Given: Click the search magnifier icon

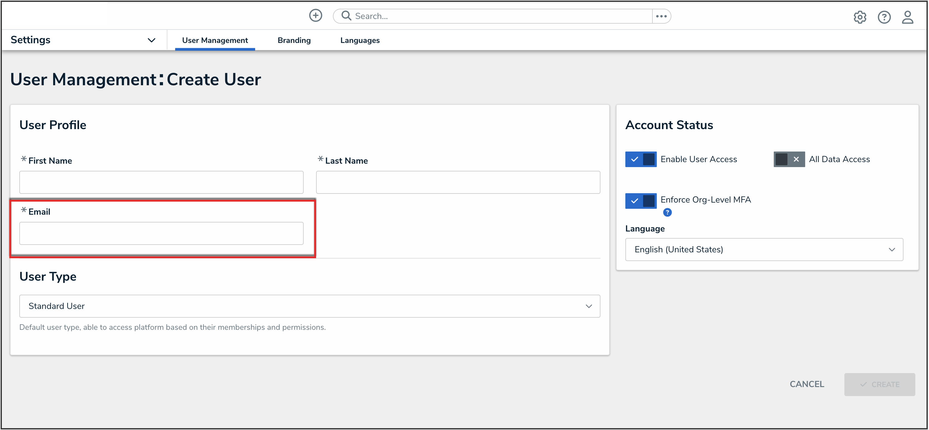Looking at the screenshot, I should 346,16.
